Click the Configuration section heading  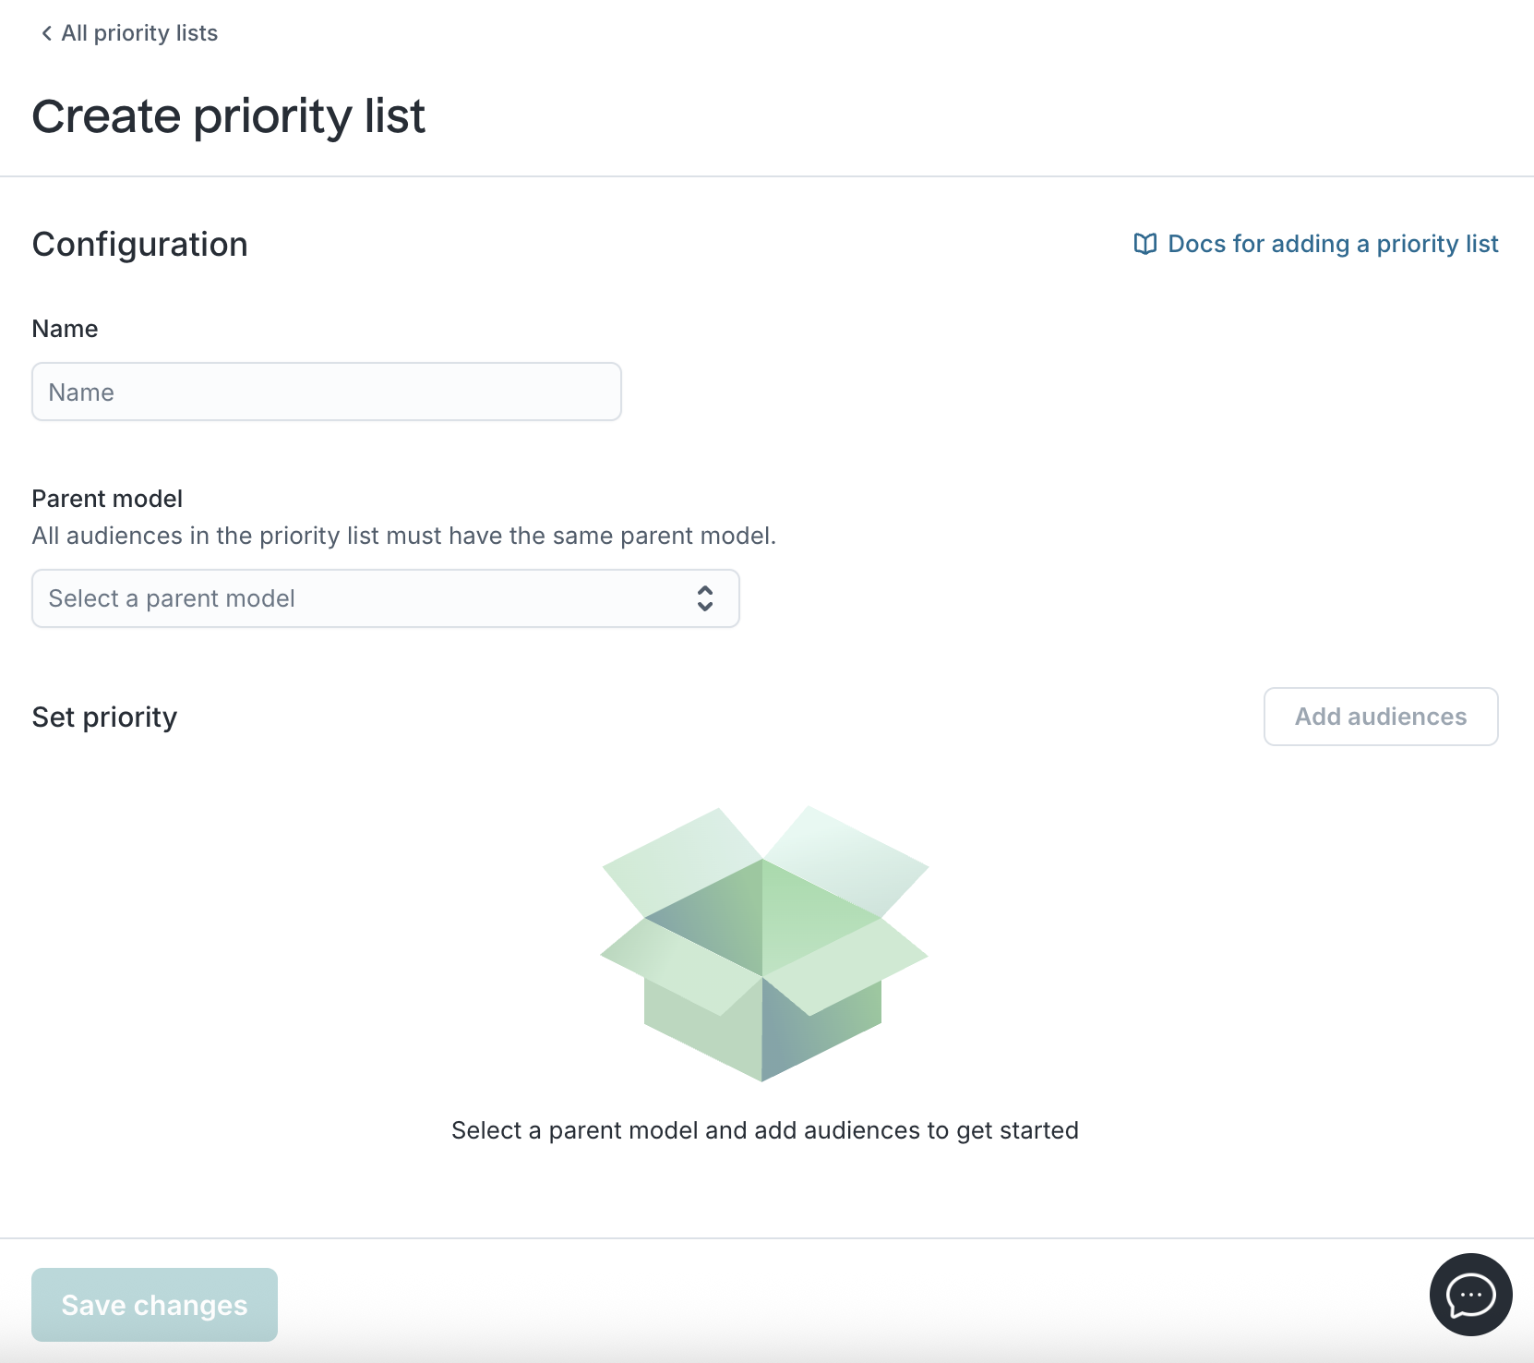coord(139,245)
